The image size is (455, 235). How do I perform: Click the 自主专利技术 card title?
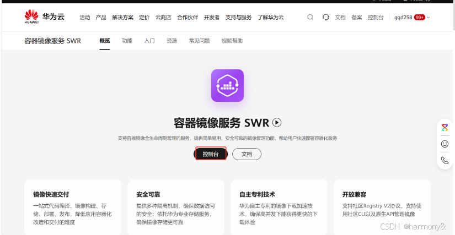tap(257, 194)
